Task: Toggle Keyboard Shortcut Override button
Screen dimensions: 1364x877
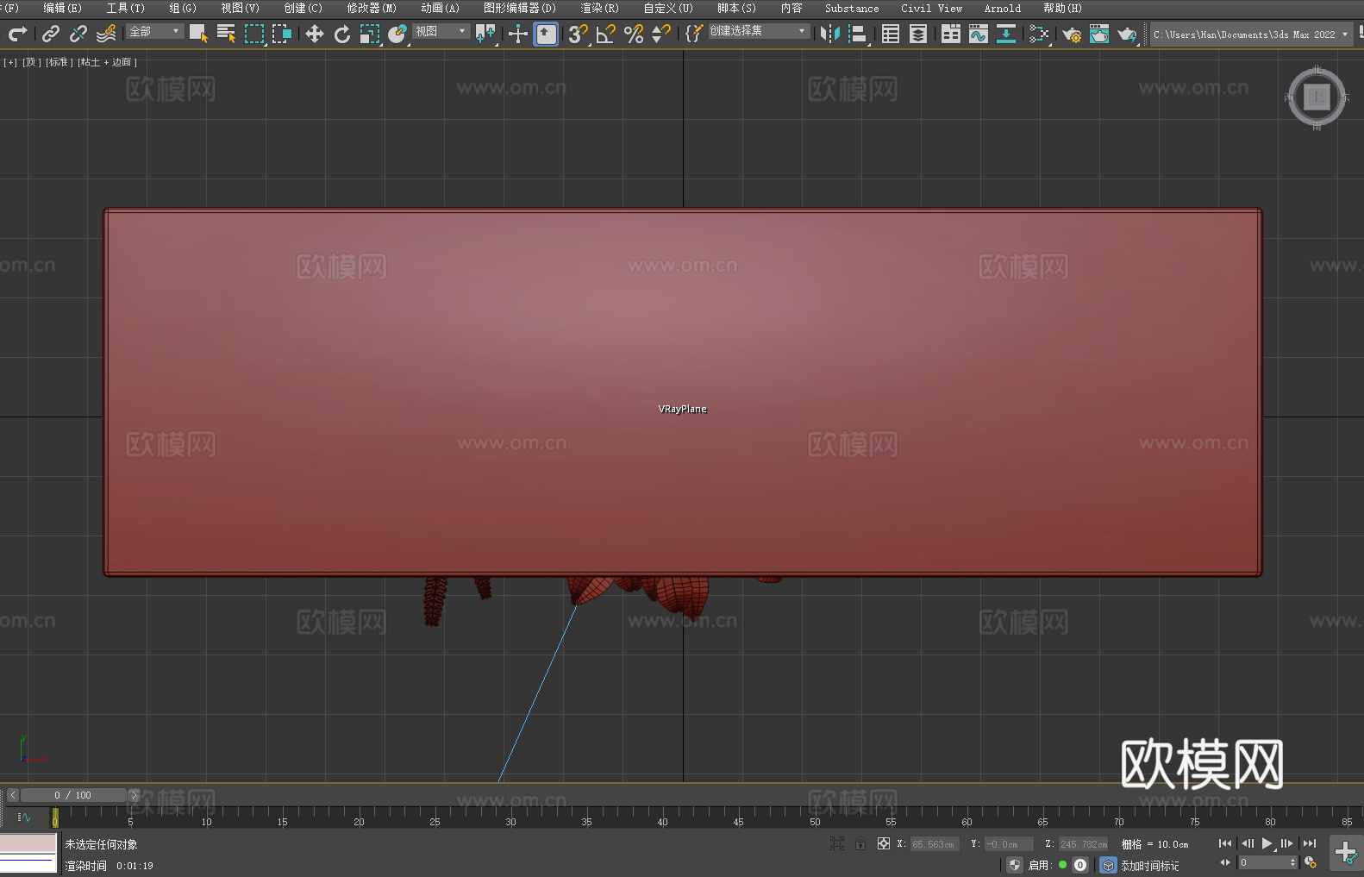Action: coord(546,34)
